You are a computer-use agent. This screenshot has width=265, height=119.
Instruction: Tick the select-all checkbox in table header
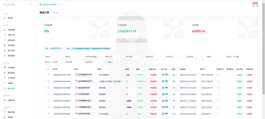click(48, 69)
